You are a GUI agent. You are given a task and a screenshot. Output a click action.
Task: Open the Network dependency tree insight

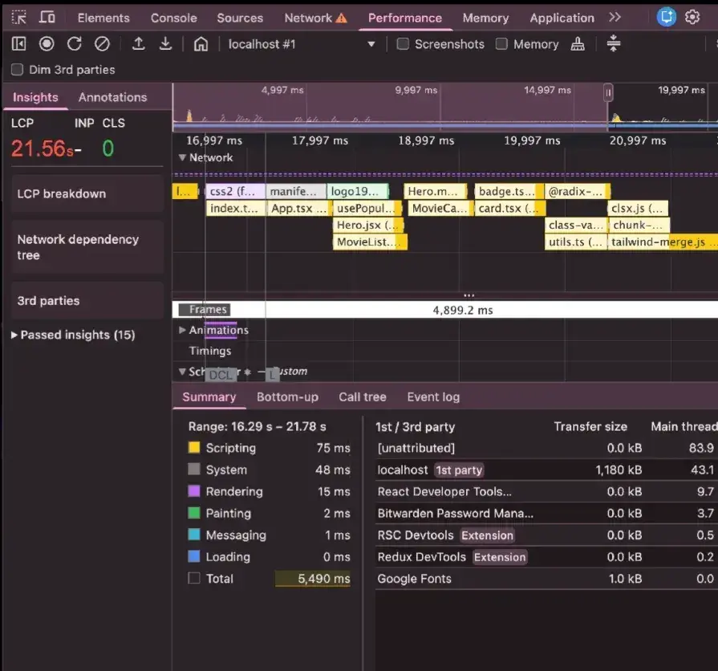pyautogui.click(x=87, y=247)
